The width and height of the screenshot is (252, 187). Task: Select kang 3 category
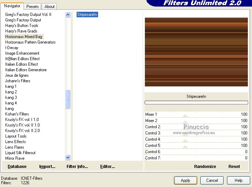click(11, 97)
